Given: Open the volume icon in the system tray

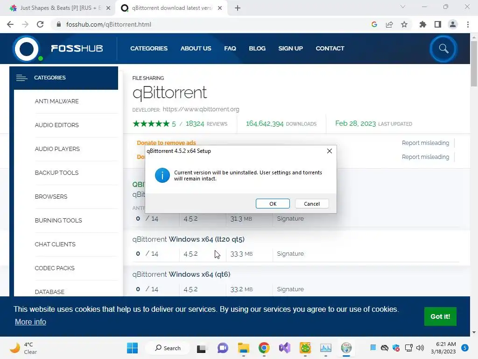Looking at the screenshot, I should pyautogui.click(x=420, y=348).
